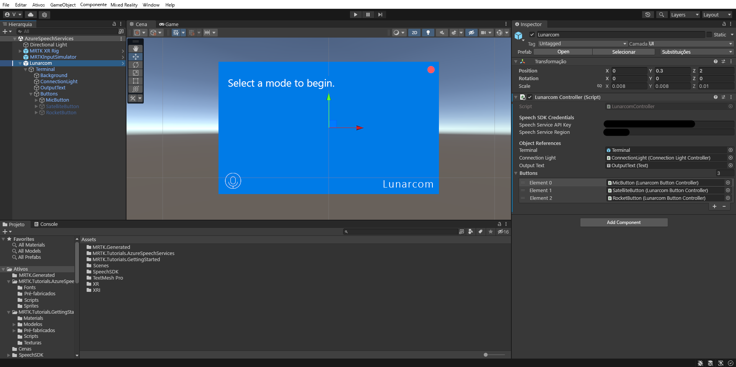Collapse the Terminal object in the Hierarchy
The height and width of the screenshot is (367, 736).
coord(25,69)
